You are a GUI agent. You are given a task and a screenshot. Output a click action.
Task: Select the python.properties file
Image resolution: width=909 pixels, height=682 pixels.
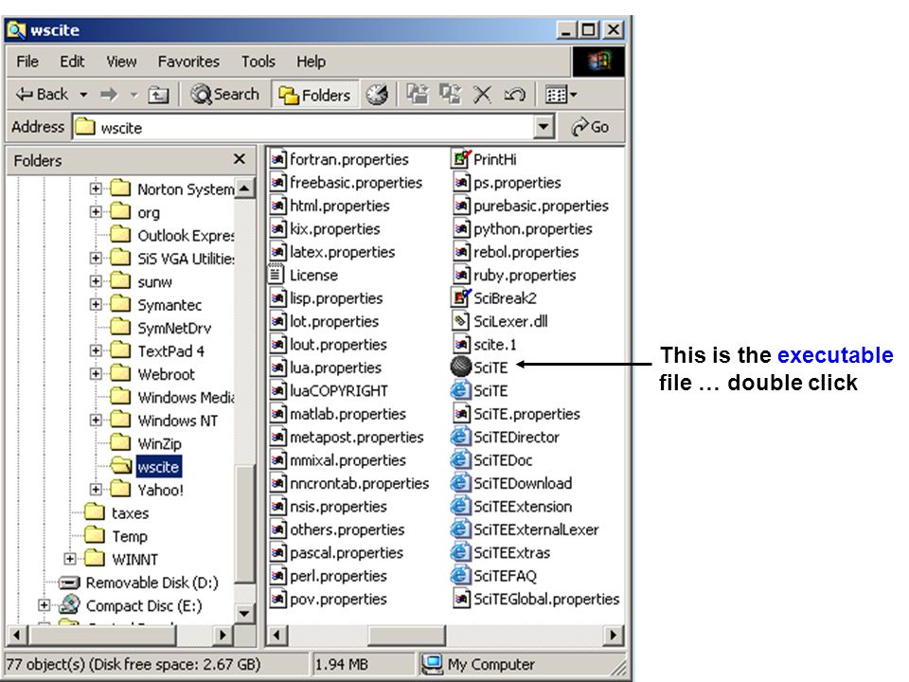click(523, 228)
